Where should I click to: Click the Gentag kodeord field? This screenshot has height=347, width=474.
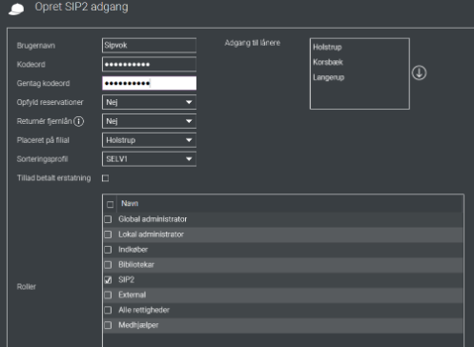tap(149, 83)
